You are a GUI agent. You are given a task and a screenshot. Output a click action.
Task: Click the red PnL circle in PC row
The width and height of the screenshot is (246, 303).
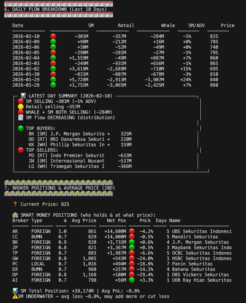132,264
